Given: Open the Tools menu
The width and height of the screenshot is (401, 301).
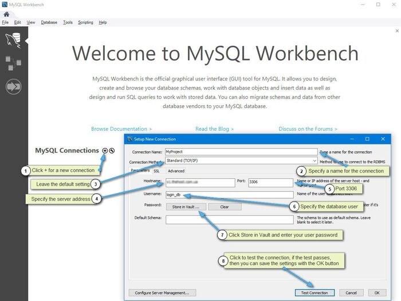Looking at the screenshot, I should pos(68,22).
